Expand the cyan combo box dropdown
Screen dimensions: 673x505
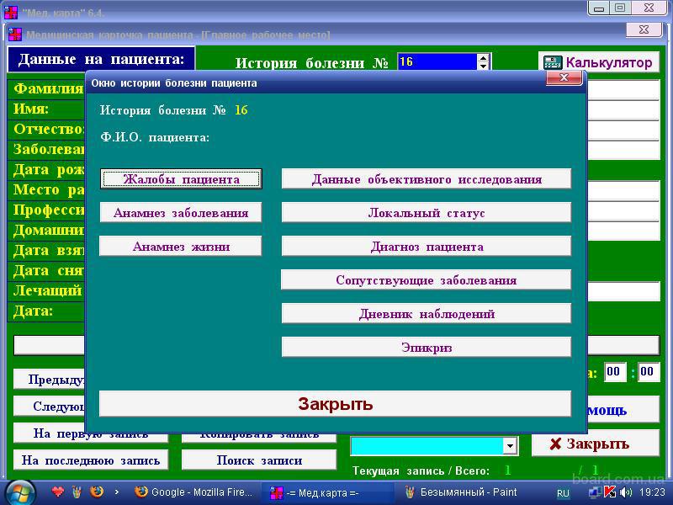pyautogui.click(x=509, y=446)
